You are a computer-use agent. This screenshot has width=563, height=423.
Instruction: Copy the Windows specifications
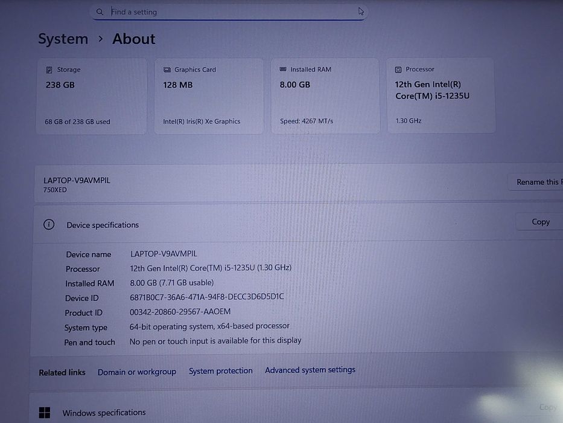(547, 407)
